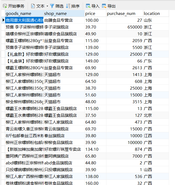
Task: Click price cell 64.80
Action: [x=95, y=122]
